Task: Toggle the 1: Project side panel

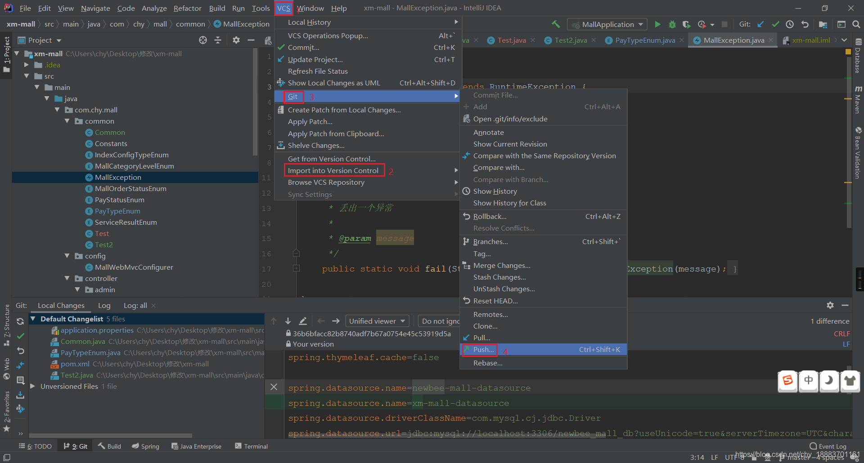Action: tap(6, 55)
